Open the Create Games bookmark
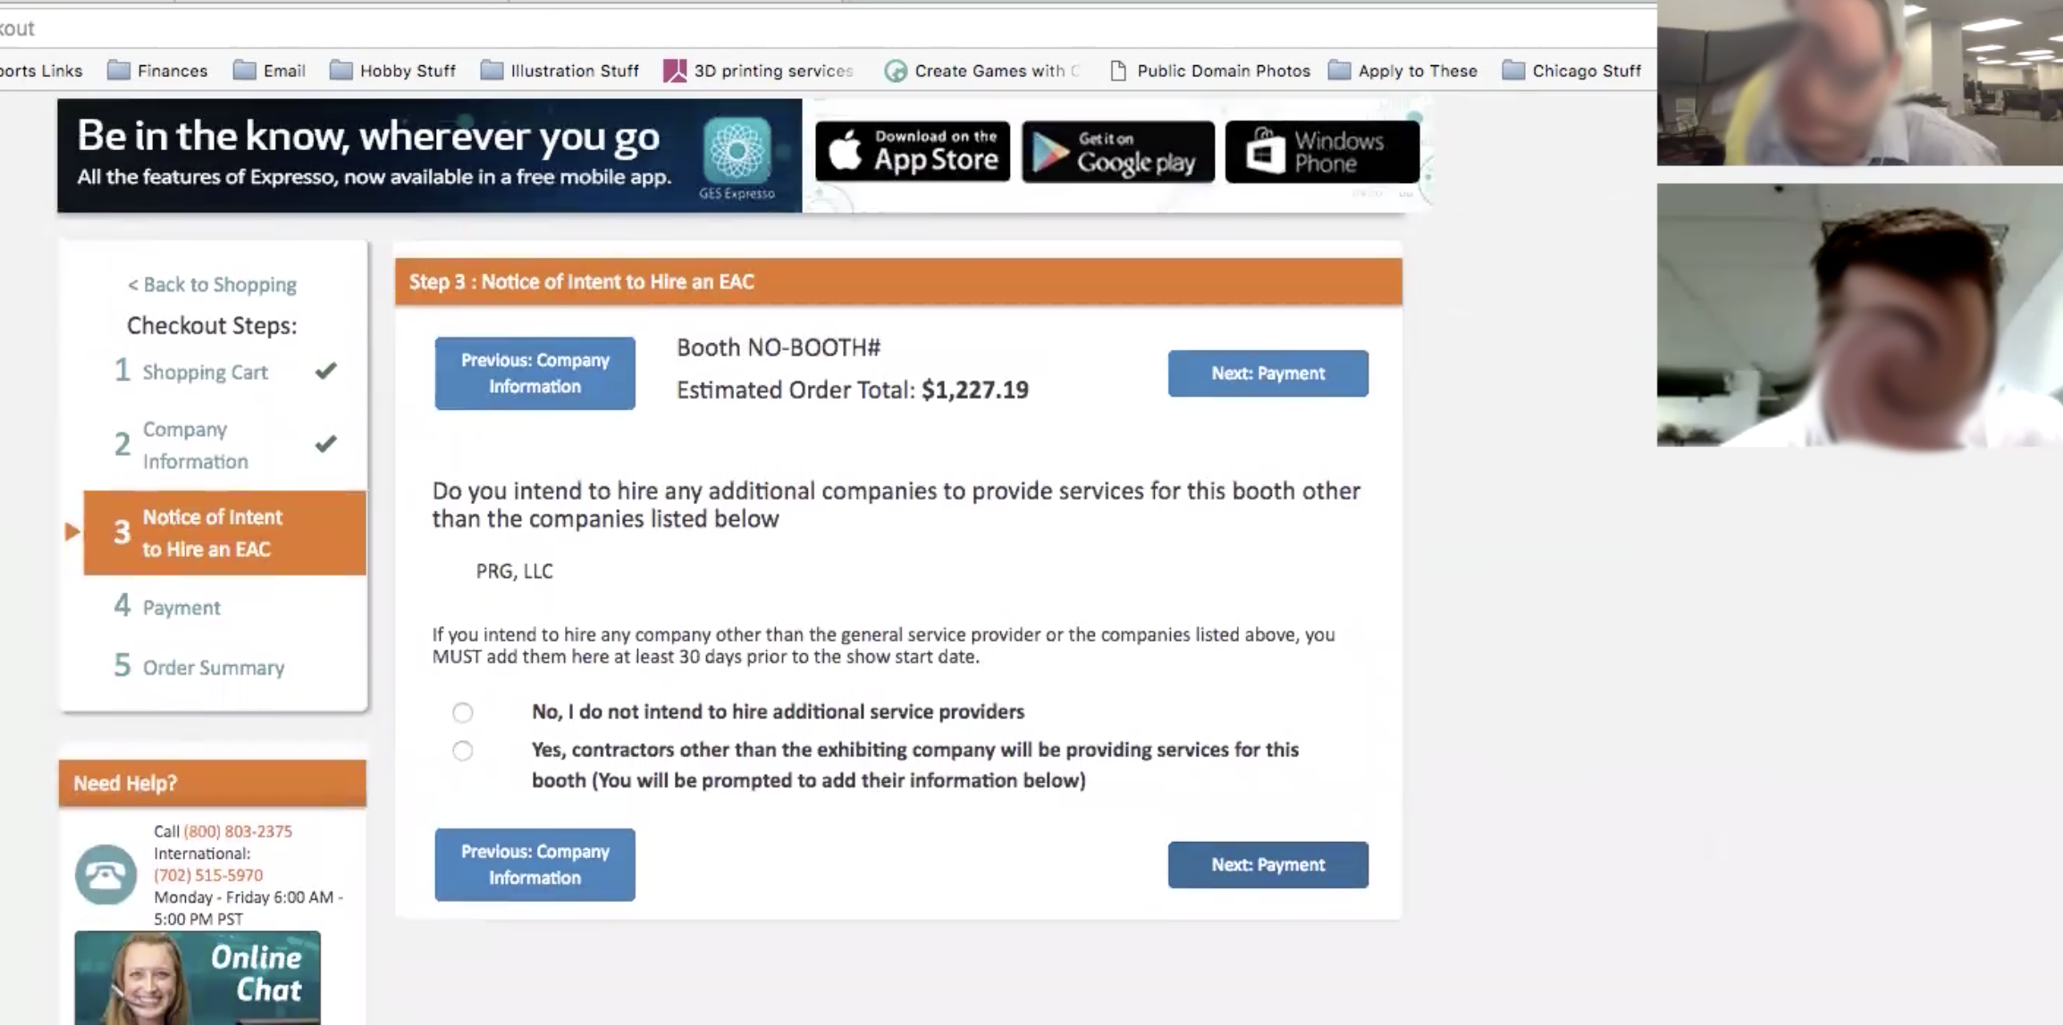 (x=981, y=71)
